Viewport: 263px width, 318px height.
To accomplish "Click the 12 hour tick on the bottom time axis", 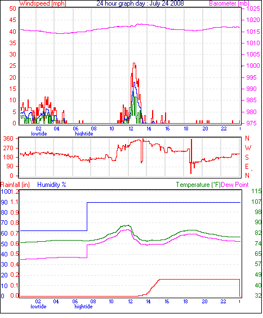I will point(131,302).
